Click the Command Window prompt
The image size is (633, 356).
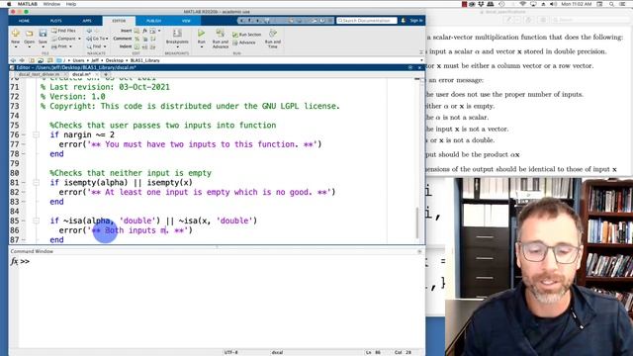[25, 261]
